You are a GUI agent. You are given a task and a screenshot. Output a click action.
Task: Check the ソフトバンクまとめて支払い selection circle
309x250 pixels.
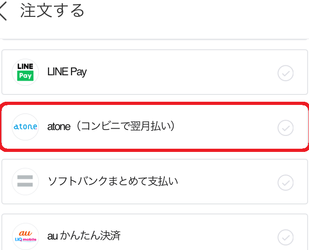(286, 182)
